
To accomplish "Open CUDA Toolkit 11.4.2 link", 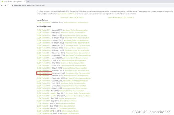I will tap(44, 56).
